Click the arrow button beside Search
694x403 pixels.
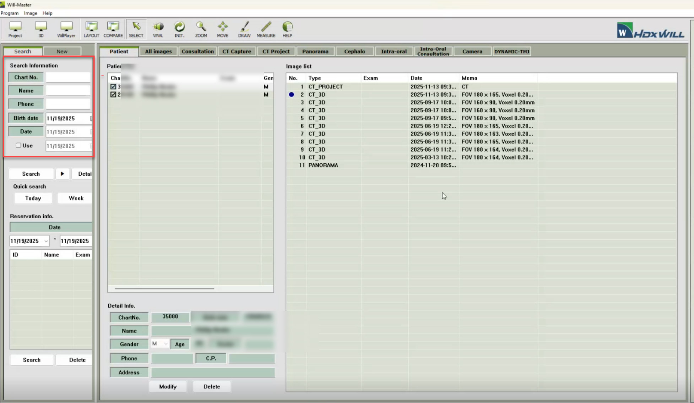62,174
